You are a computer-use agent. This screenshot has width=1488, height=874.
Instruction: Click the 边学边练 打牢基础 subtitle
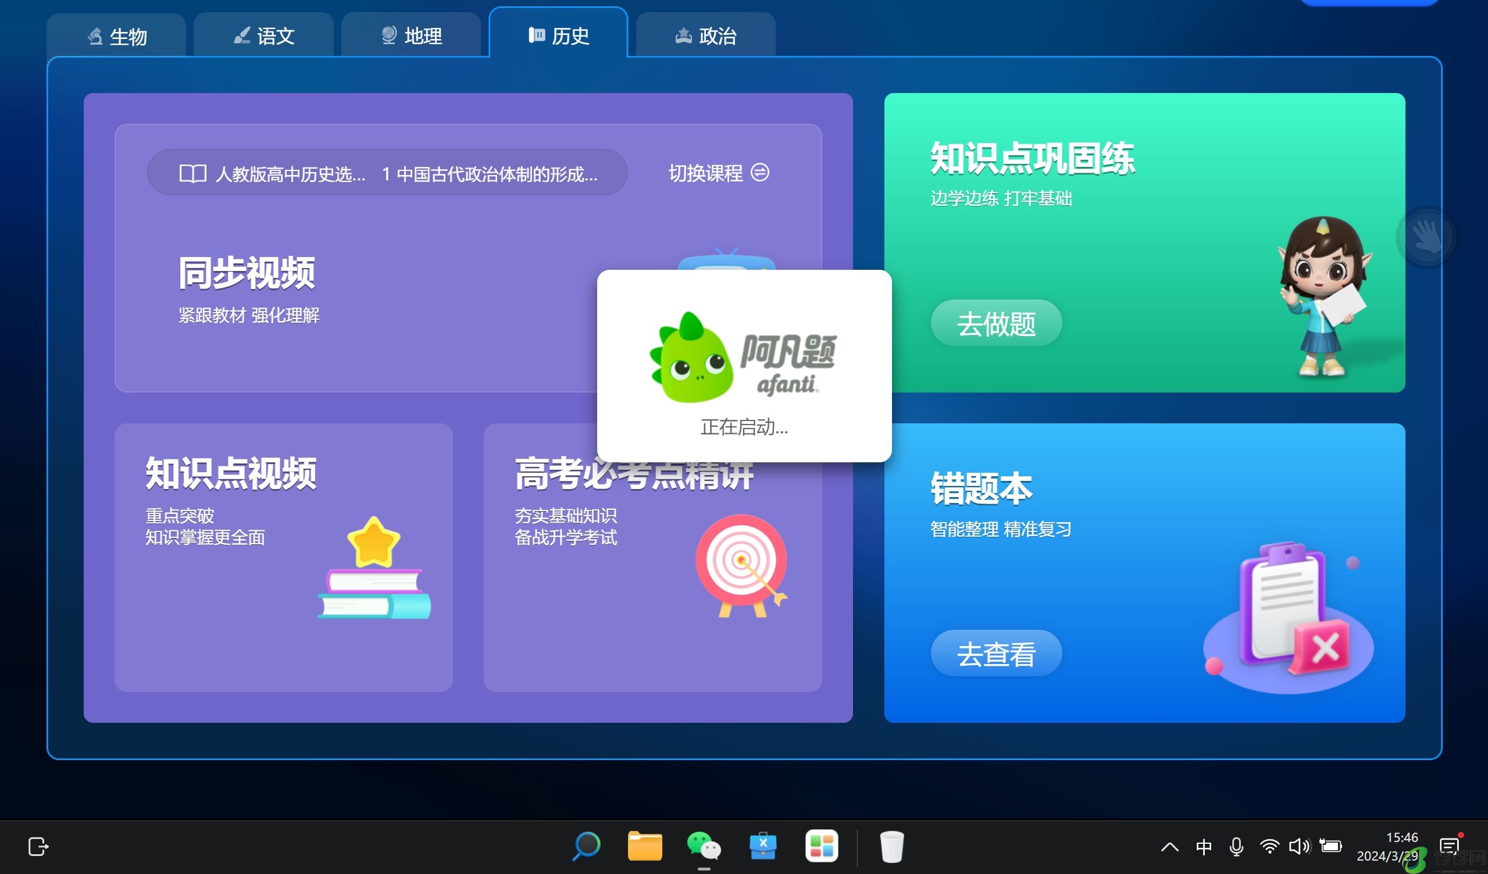pyautogui.click(x=1001, y=198)
